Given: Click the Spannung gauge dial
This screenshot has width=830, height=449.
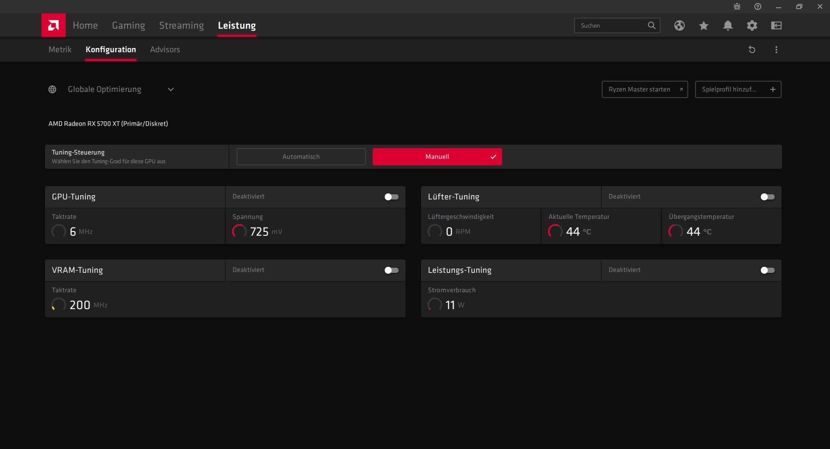Looking at the screenshot, I should [239, 231].
